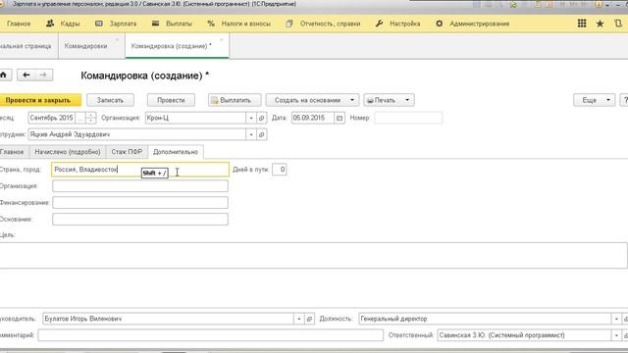Switch to the Командировки tab

pyautogui.click(x=85, y=46)
